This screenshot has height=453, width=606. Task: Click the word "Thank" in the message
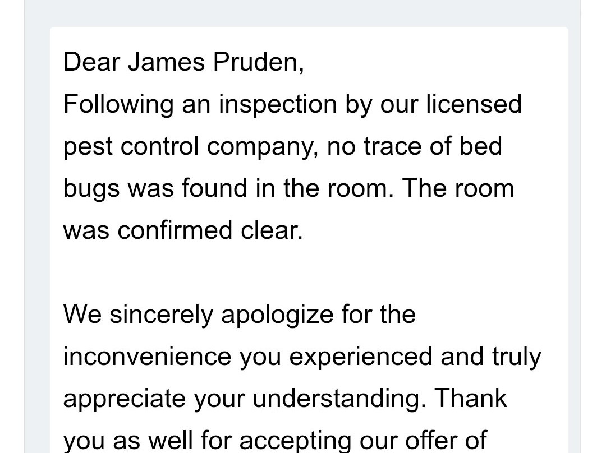470,398
